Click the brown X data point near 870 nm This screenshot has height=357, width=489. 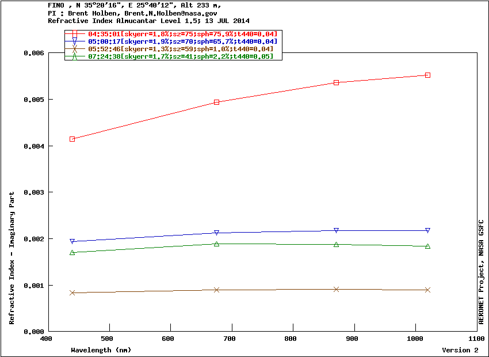[337, 289]
